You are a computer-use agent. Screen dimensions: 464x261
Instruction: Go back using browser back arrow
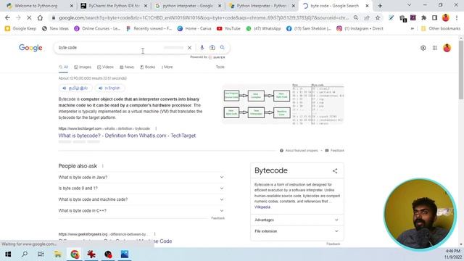tap(7, 17)
